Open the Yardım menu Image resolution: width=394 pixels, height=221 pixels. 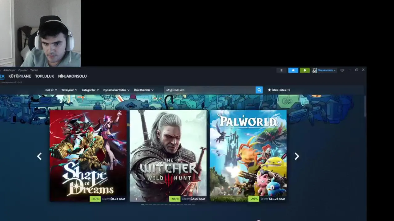click(34, 70)
